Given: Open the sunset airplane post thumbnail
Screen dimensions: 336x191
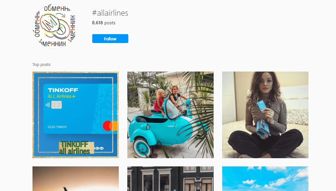Looking at the screenshot, I should coord(76,179).
